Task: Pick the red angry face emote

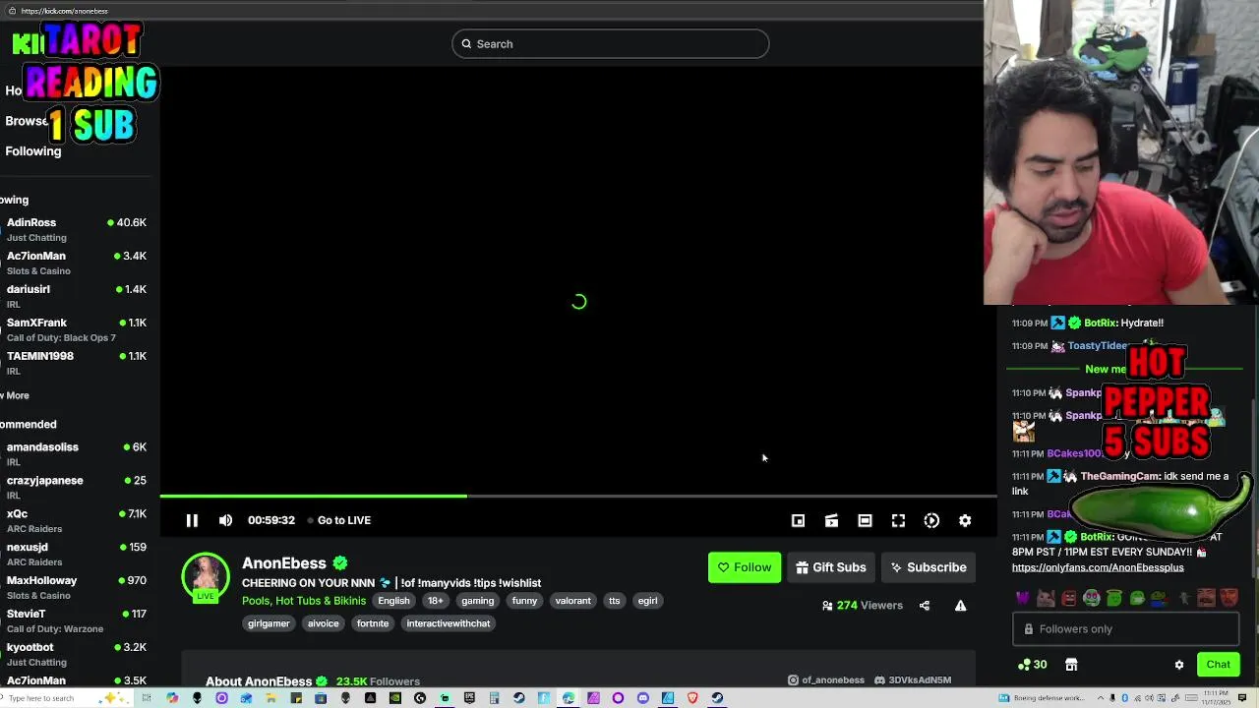Action: (1069, 598)
